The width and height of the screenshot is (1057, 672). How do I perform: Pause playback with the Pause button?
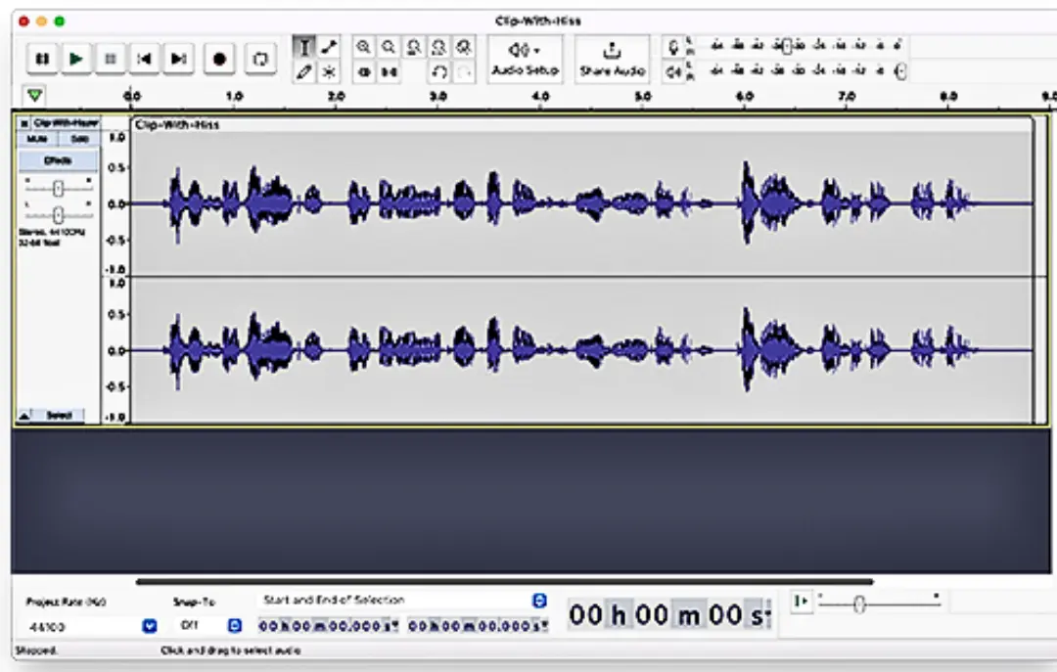(x=42, y=59)
